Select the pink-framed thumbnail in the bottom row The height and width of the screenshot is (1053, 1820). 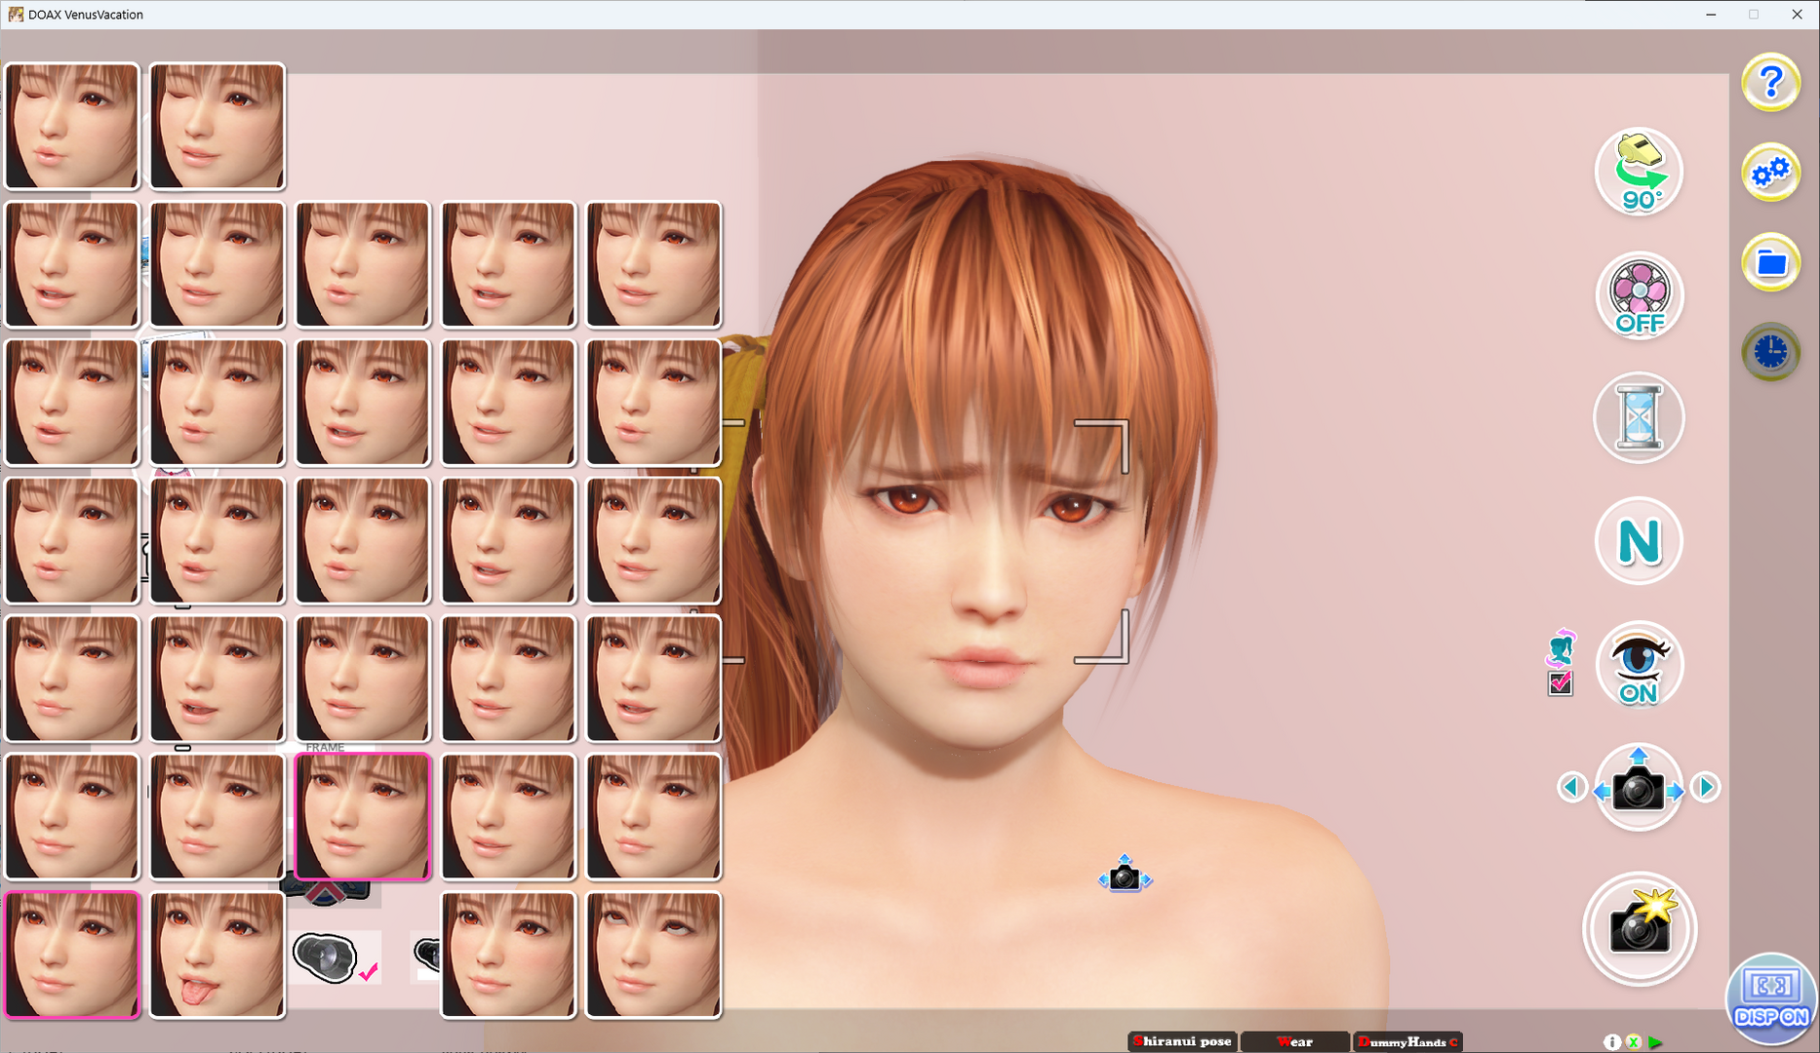72,955
